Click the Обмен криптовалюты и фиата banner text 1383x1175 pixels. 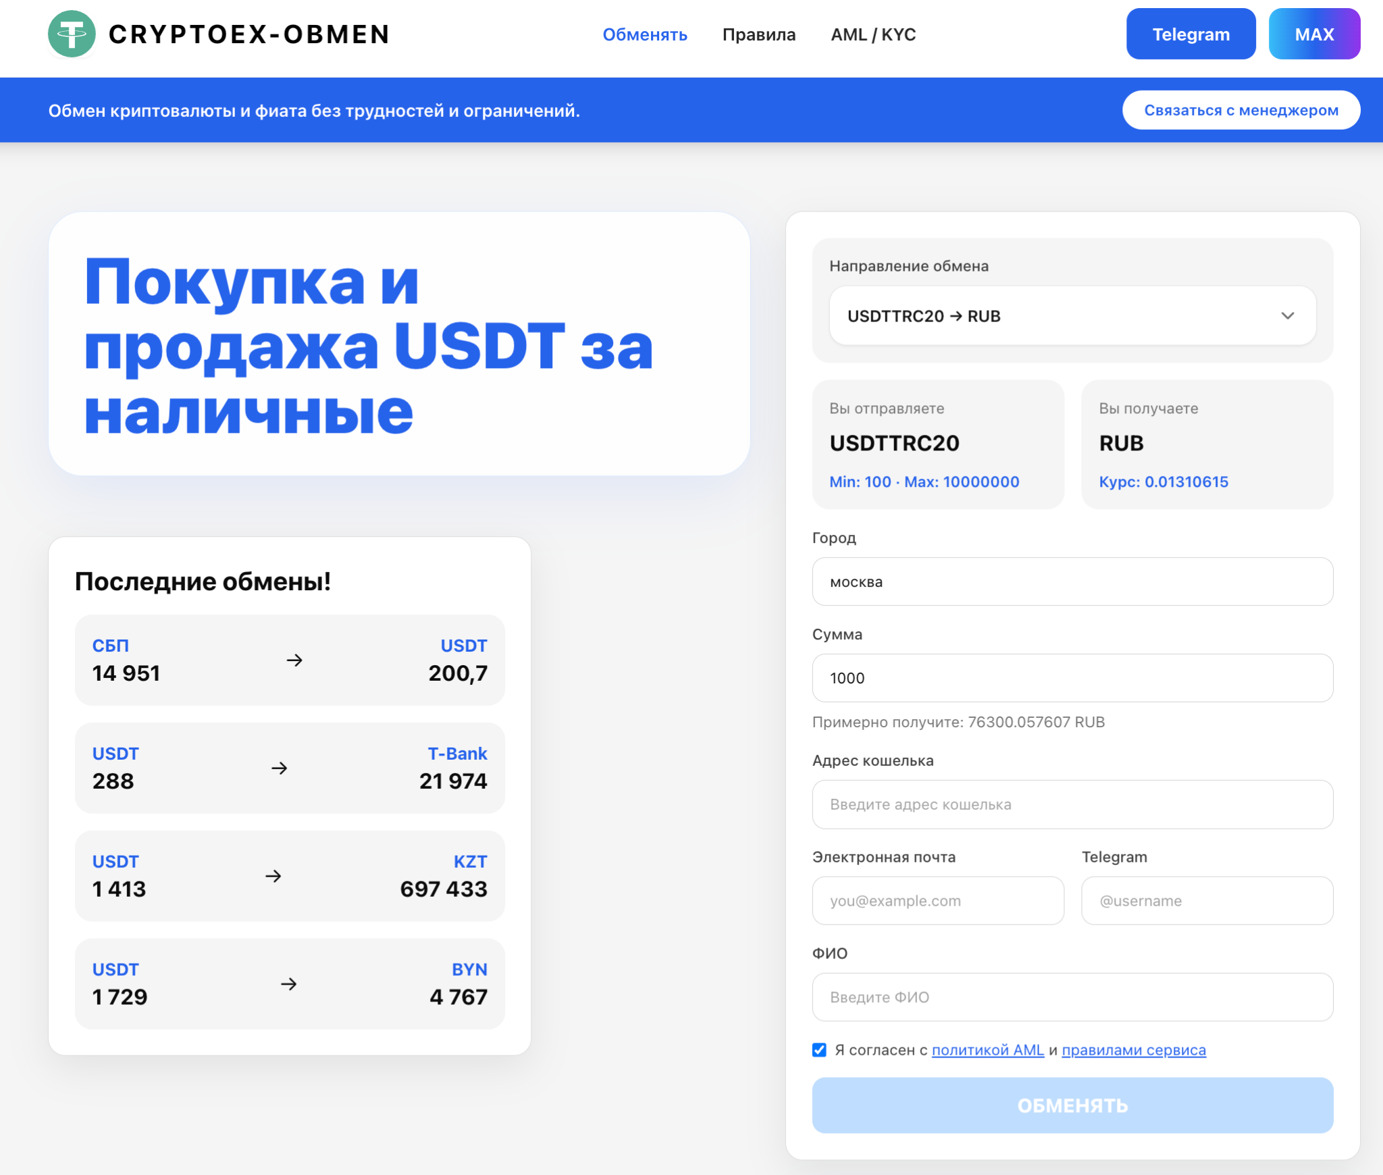tap(314, 111)
